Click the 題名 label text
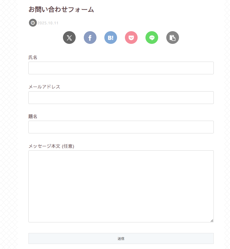The width and height of the screenshot is (230, 249). (x=33, y=117)
